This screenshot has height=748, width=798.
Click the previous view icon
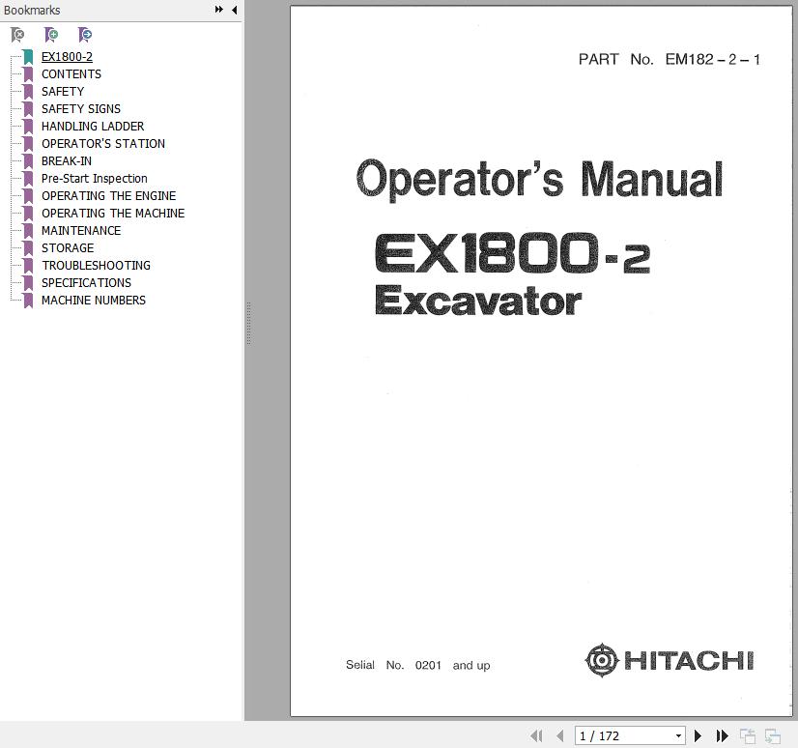pyautogui.click(x=747, y=735)
